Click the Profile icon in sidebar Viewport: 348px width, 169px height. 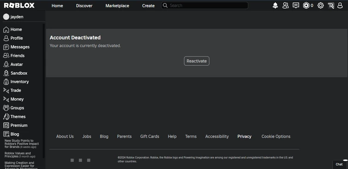coord(6,38)
